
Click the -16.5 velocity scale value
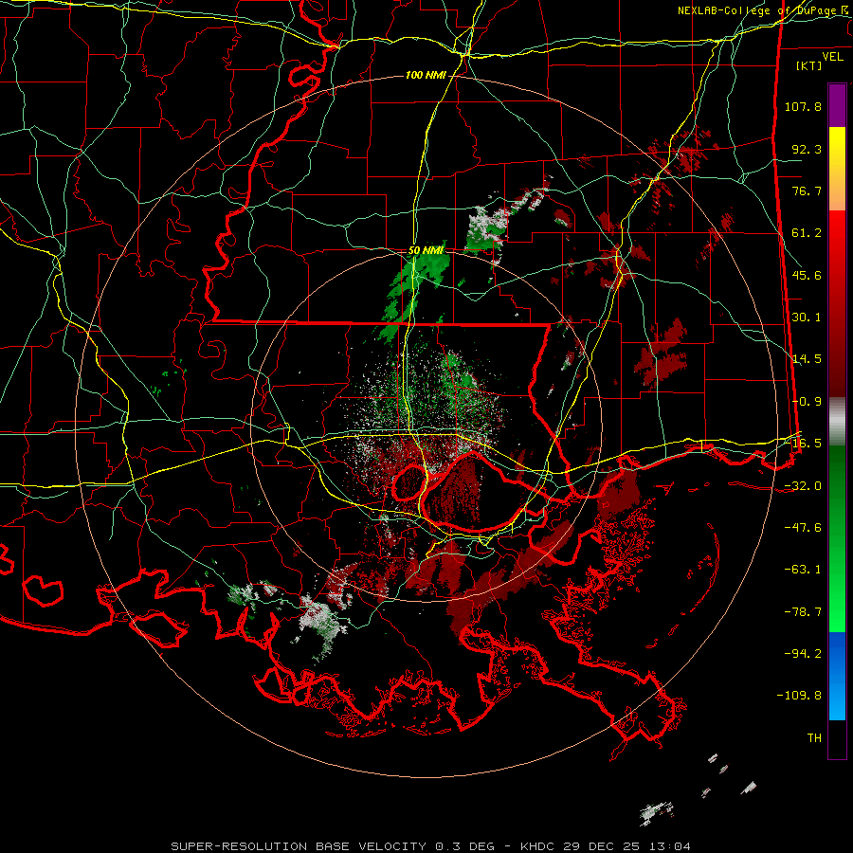click(x=803, y=444)
